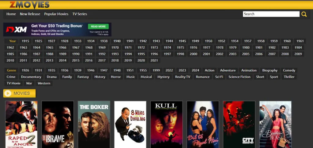Image resolution: width=313 pixels, height=148 pixels.
Task: Open Beautician and the Beast poster
Action: tap(275, 125)
